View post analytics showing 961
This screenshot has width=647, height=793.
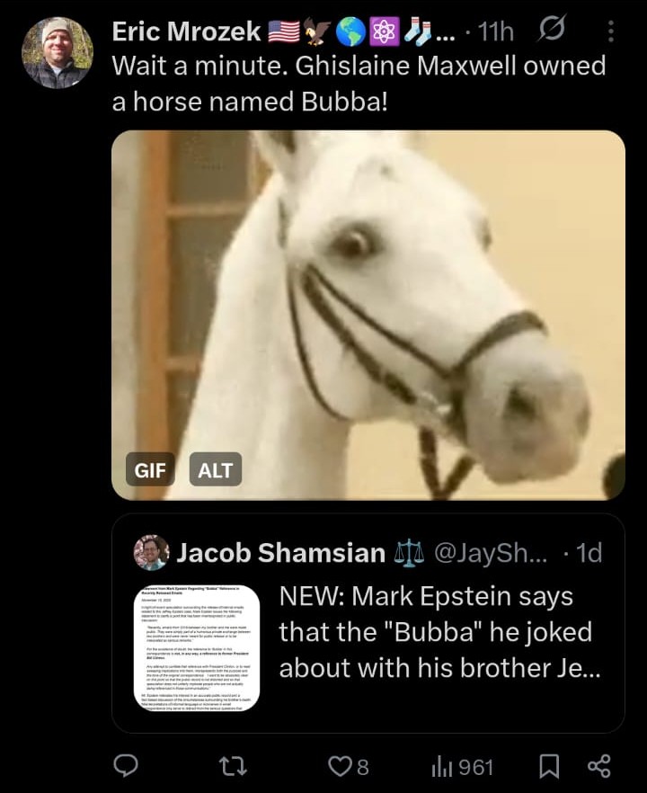pyautogui.click(x=462, y=767)
